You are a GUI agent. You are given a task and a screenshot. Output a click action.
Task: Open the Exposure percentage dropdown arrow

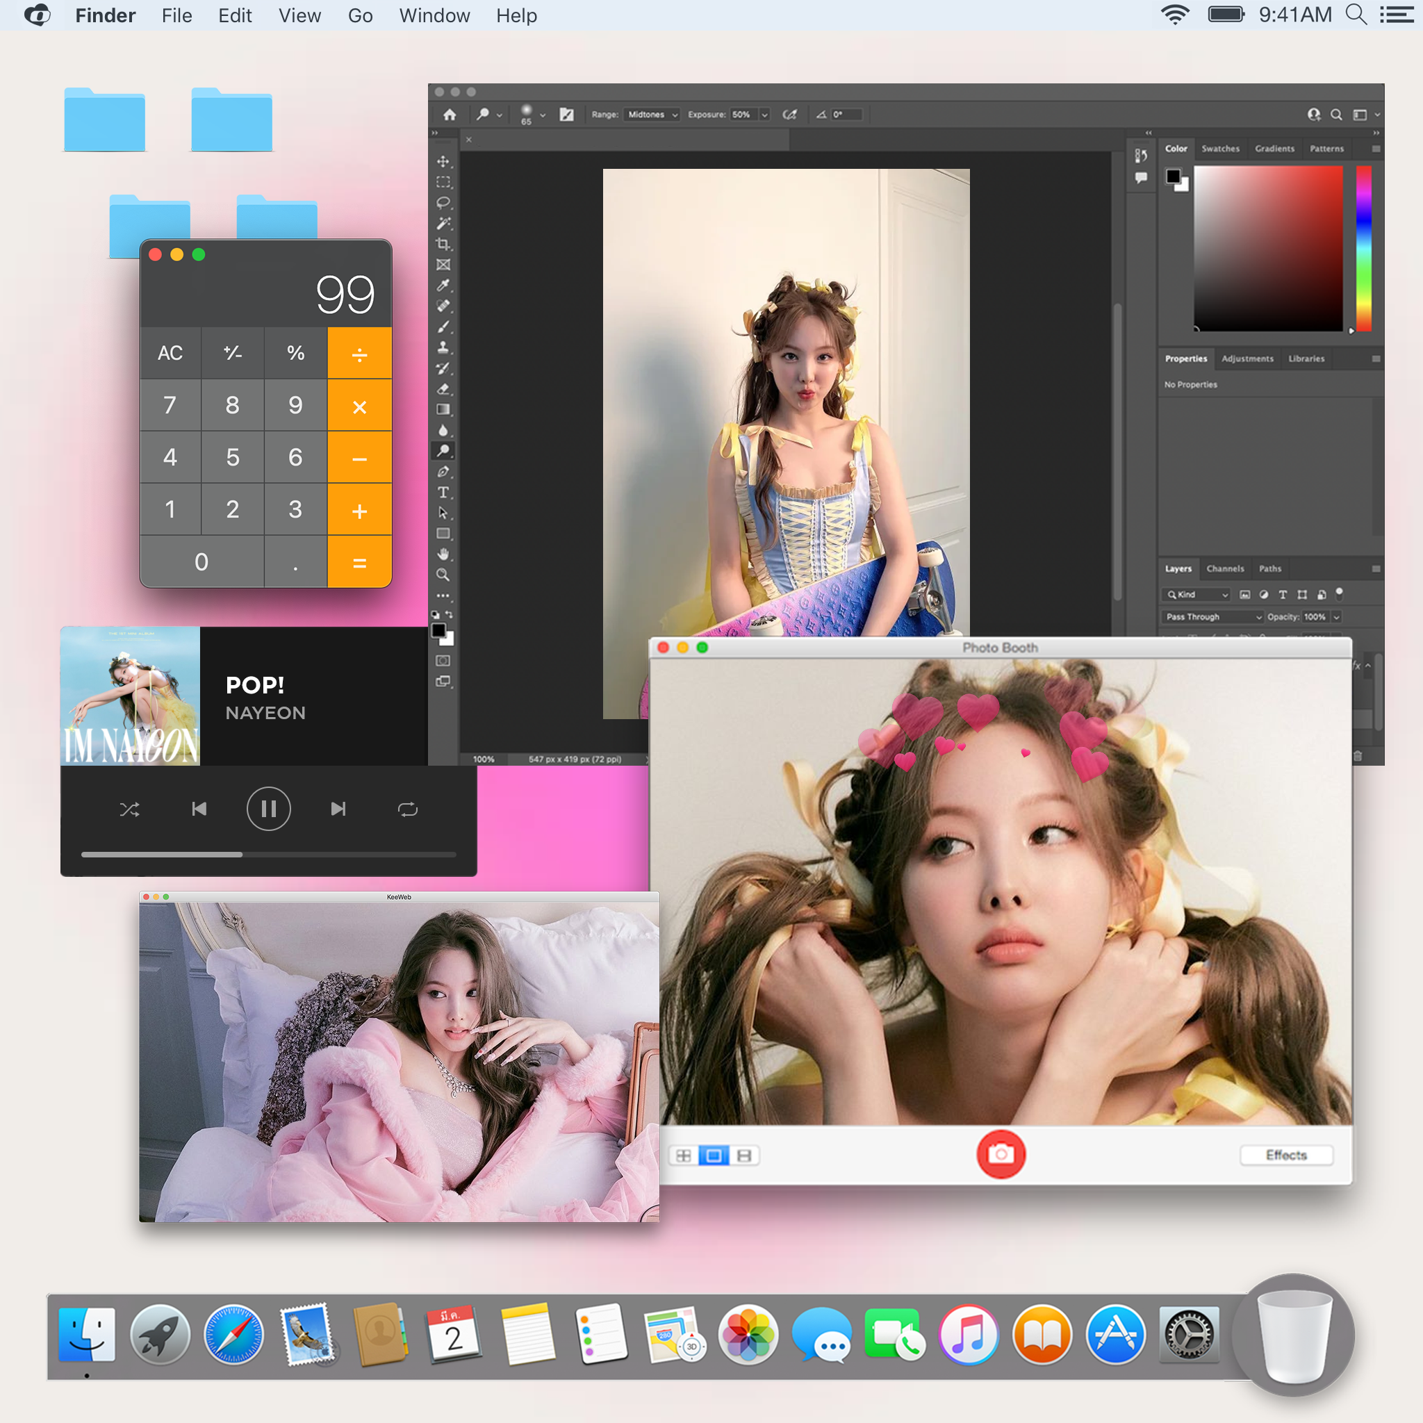(x=764, y=115)
